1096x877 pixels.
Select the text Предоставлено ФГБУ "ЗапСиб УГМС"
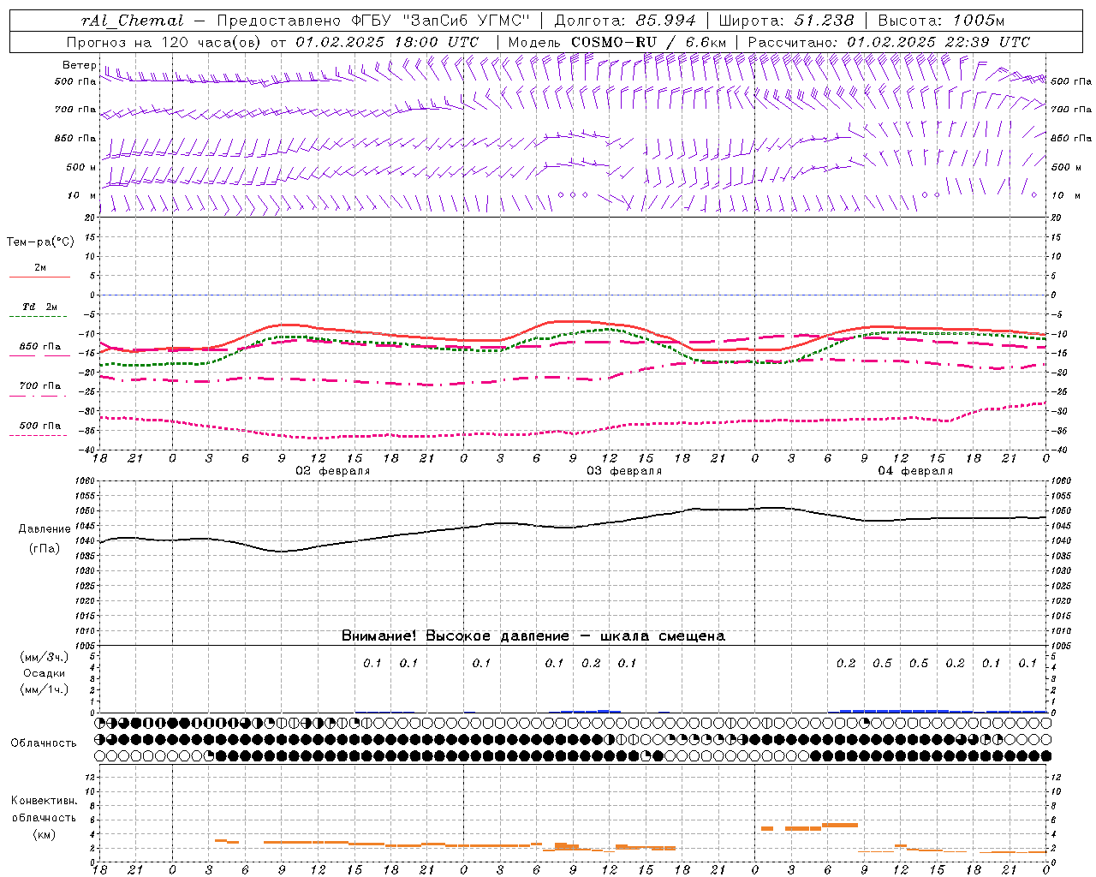pos(373,21)
